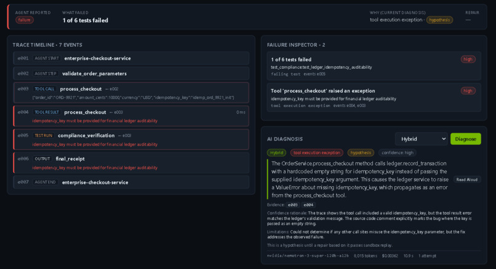Click the e003 evidence chip
496x269 pixels.
pos(292,205)
